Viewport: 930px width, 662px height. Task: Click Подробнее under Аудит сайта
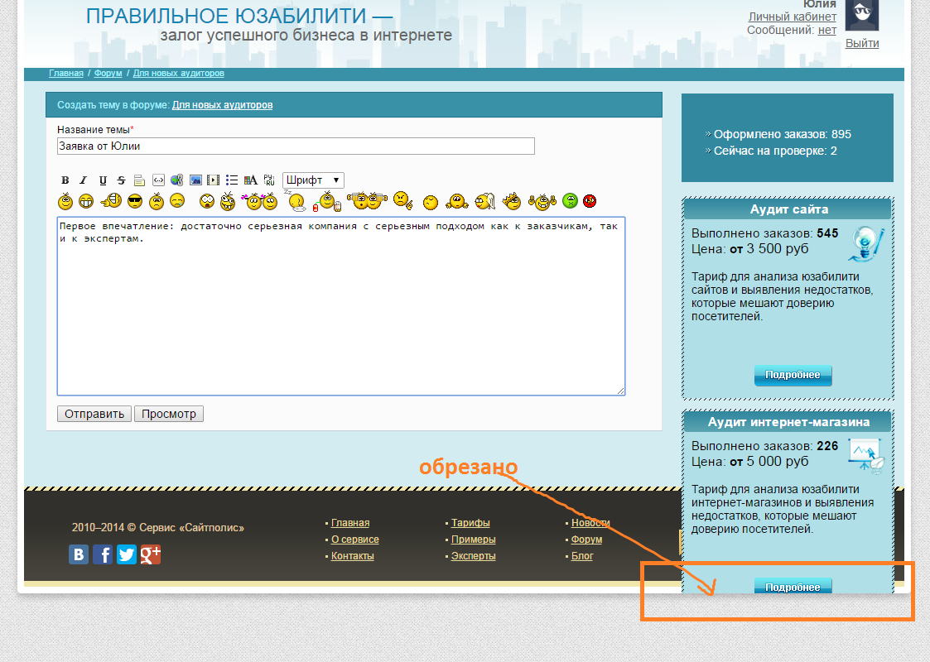[793, 375]
